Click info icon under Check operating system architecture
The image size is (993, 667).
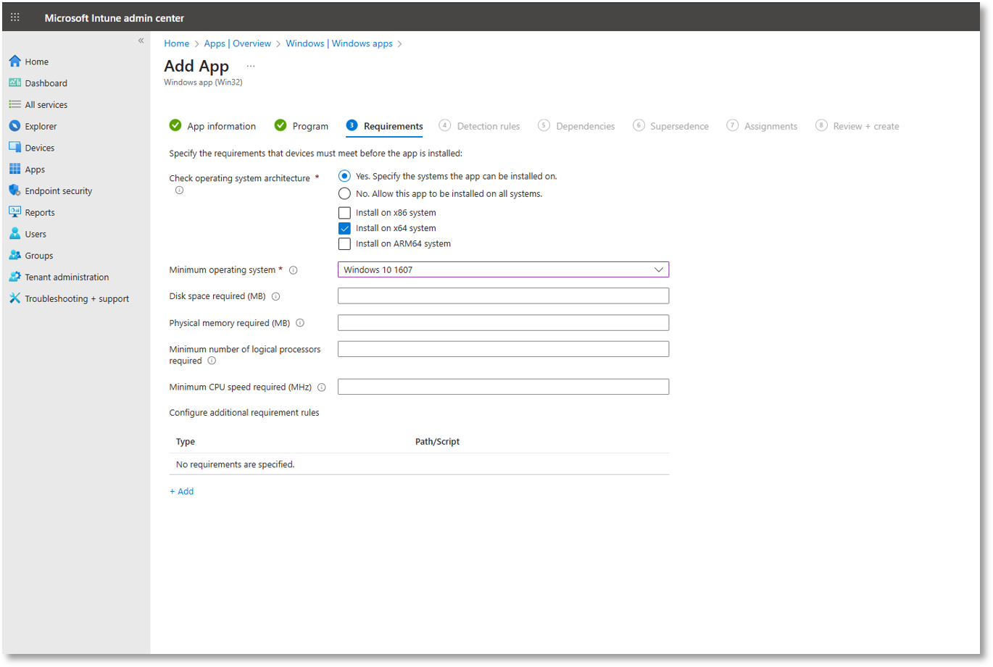(179, 190)
